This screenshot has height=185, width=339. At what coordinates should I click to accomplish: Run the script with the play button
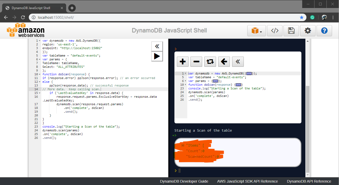click(157, 56)
